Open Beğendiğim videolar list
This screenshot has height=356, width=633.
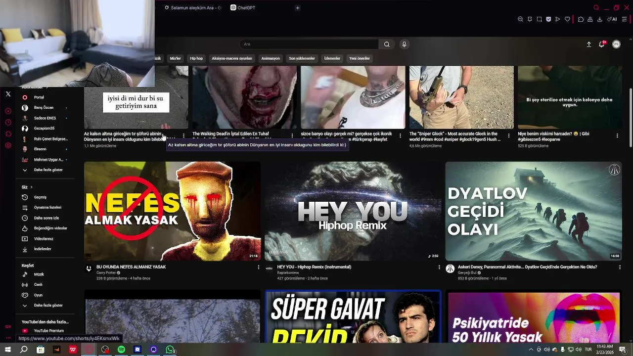45,228
